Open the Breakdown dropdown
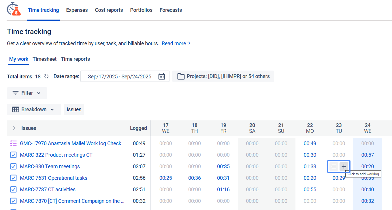 point(34,109)
